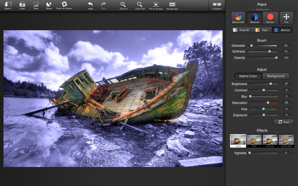
Task: Switch background to Grayscale
Action: [x=241, y=30]
